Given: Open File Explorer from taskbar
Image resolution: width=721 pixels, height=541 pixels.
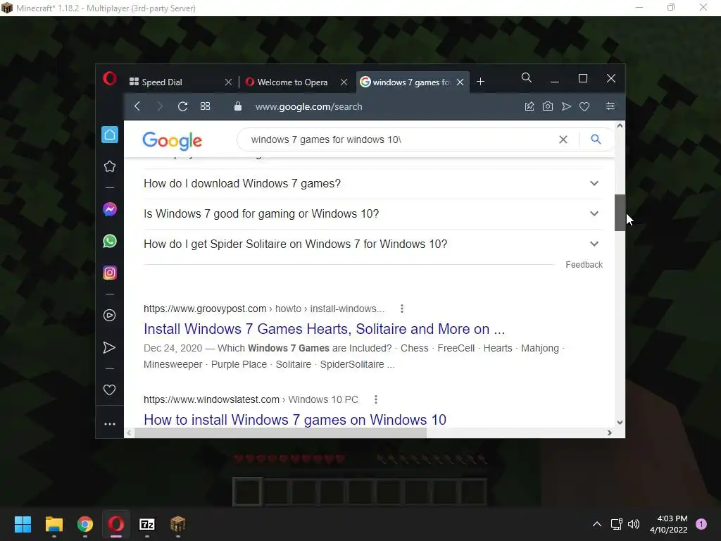Looking at the screenshot, I should (x=54, y=524).
